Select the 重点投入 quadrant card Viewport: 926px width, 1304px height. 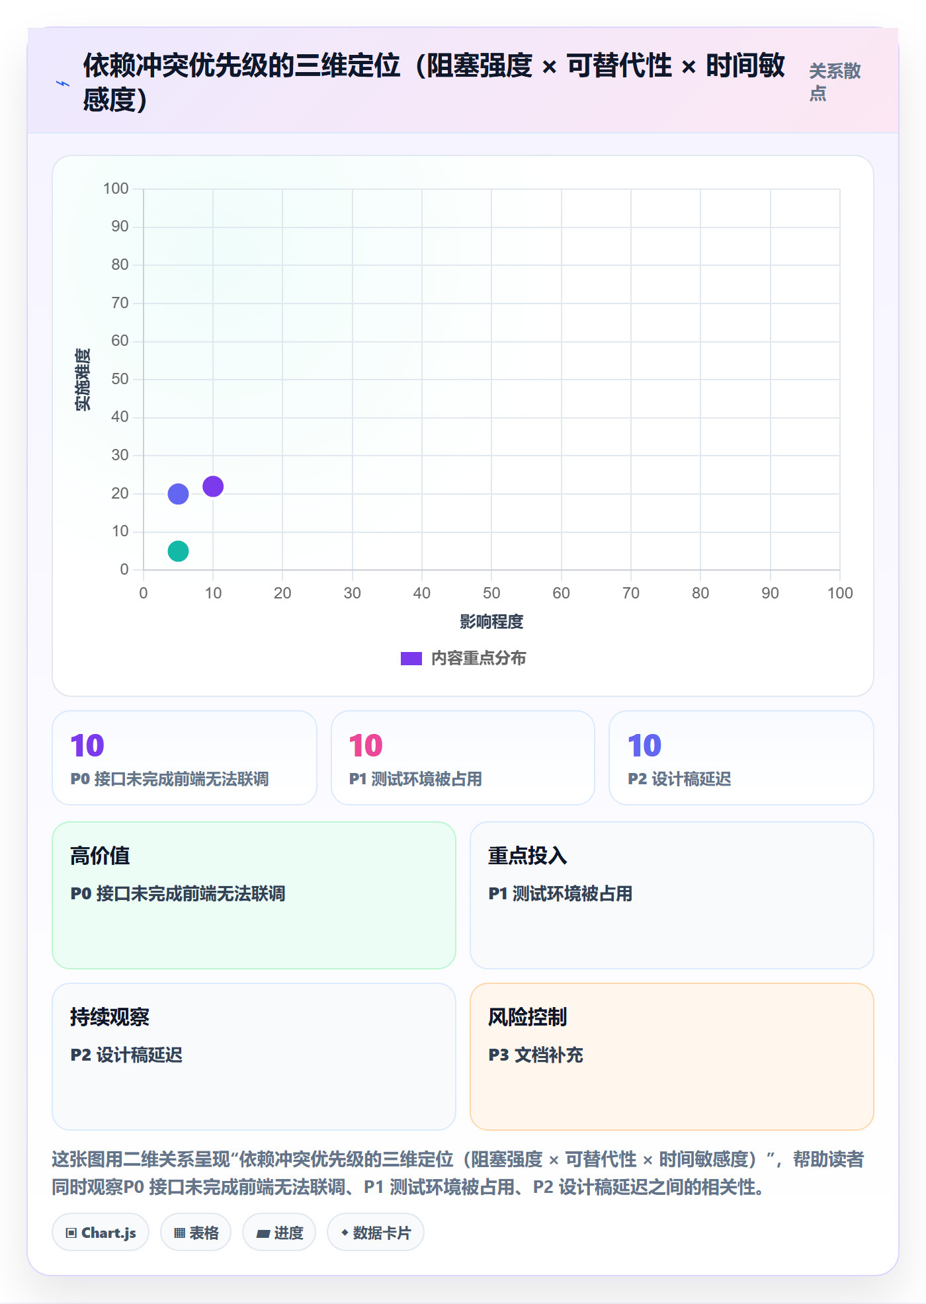pos(672,895)
